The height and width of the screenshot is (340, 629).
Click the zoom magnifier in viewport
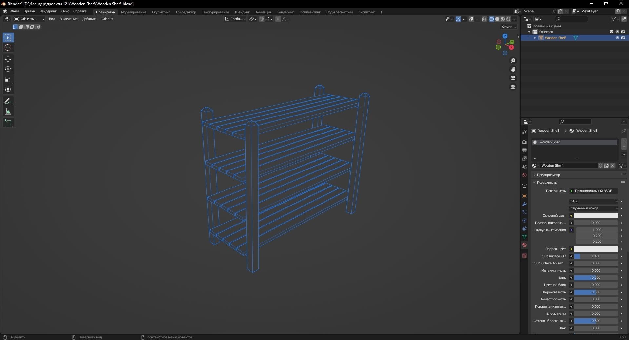[x=513, y=61]
